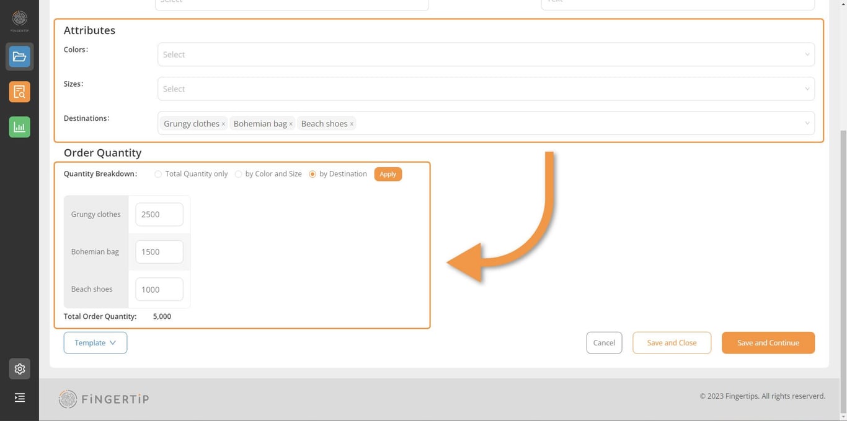Edit the Grungy clothes quantity field
The image size is (847, 421).
click(159, 214)
